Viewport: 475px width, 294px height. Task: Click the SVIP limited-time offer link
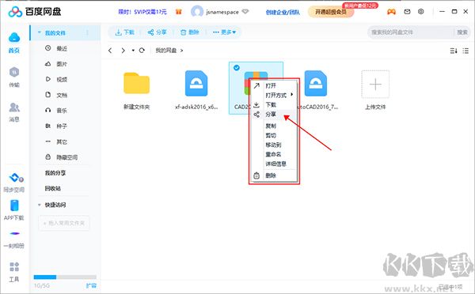point(142,12)
